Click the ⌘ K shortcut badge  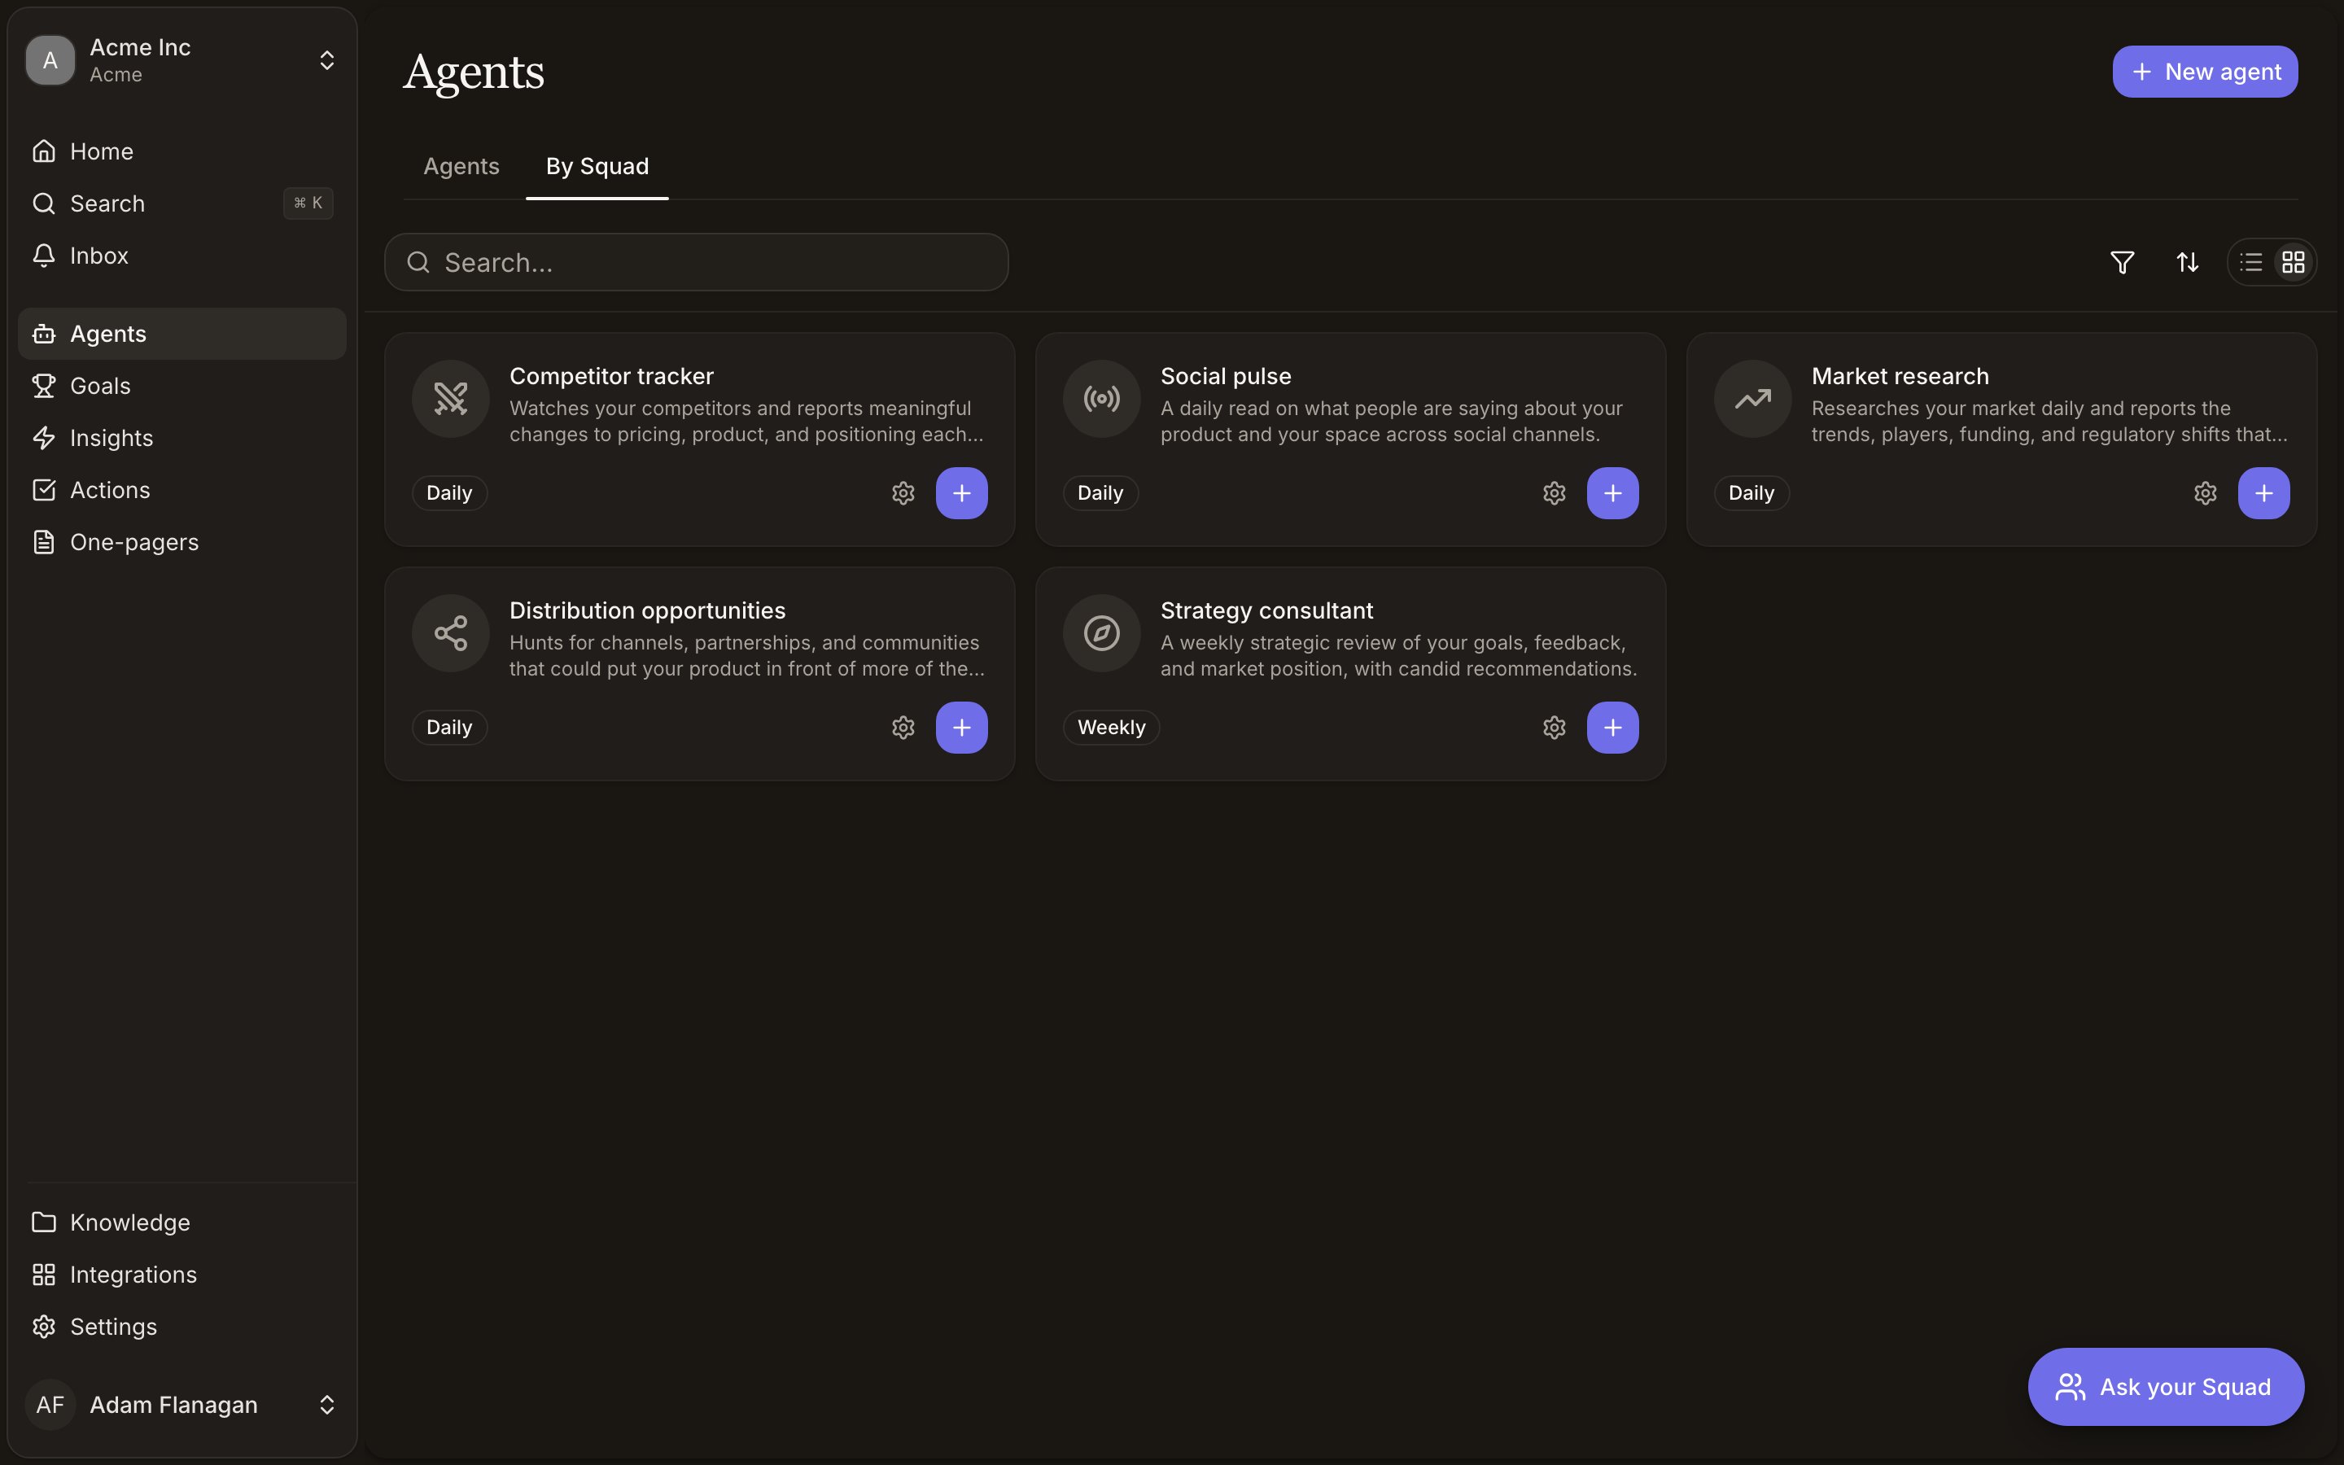(308, 203)
